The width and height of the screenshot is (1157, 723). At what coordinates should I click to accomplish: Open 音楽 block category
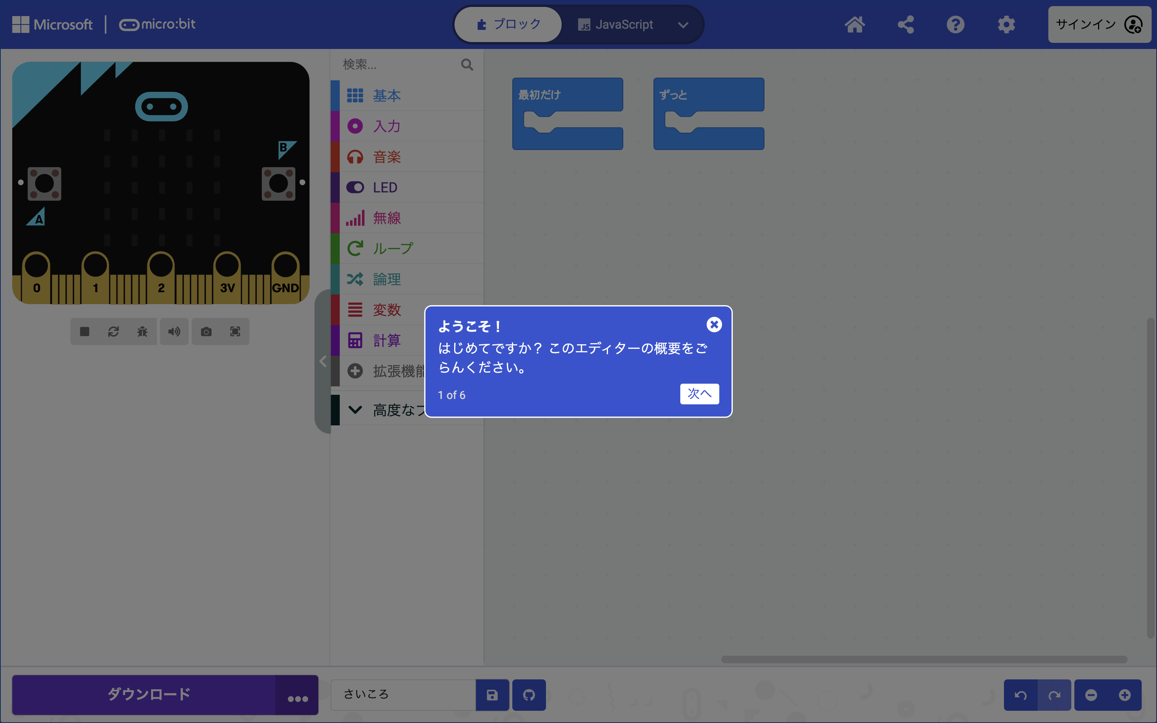pyautogui.click(x=407, y=156)
